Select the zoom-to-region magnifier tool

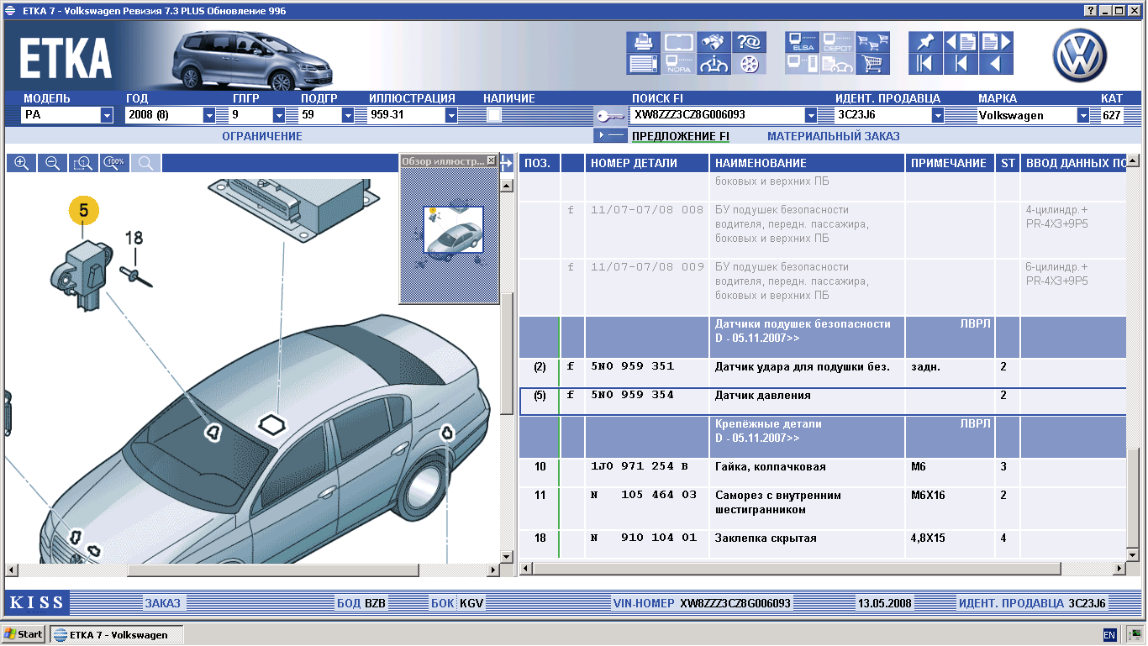pos(83,163)
